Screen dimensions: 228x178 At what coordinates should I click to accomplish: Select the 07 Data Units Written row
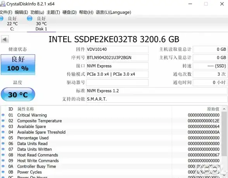click(111, 149)
